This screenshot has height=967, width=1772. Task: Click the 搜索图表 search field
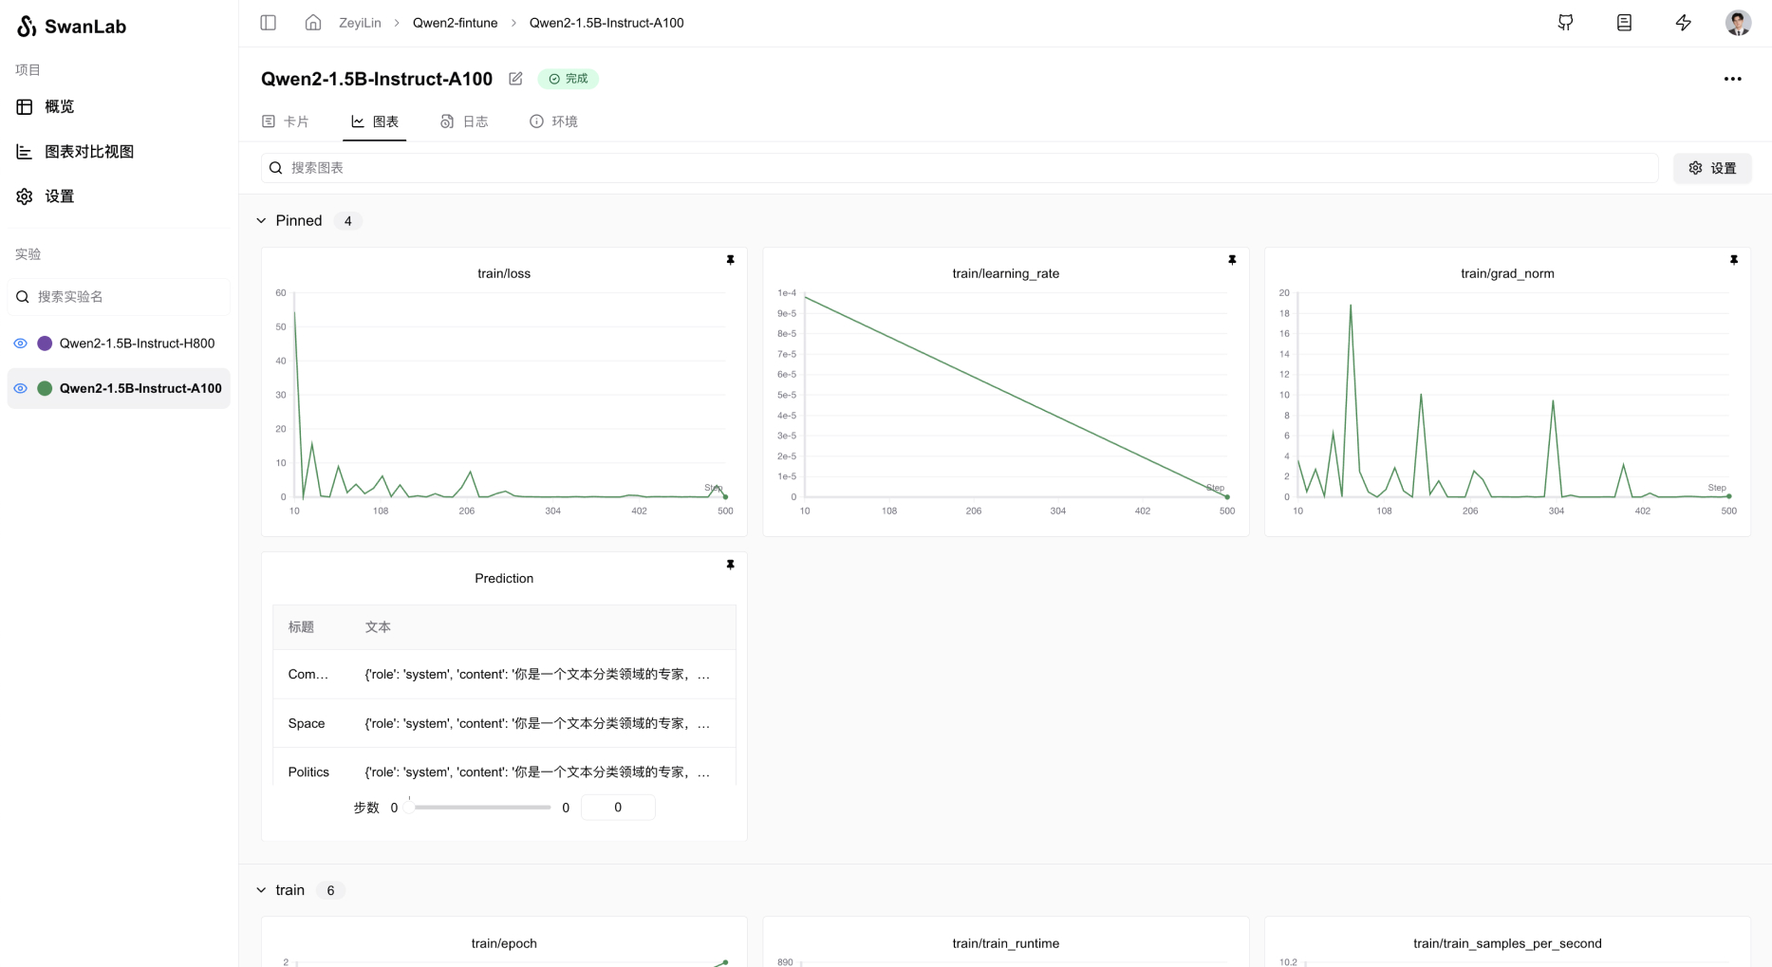point(959,168)
